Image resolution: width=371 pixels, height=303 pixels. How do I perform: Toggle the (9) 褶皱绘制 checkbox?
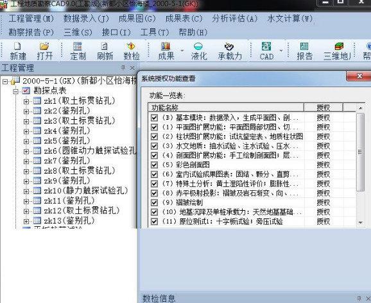154,202
